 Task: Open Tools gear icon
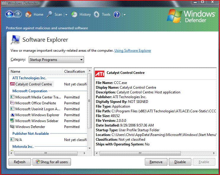(97, 14)
